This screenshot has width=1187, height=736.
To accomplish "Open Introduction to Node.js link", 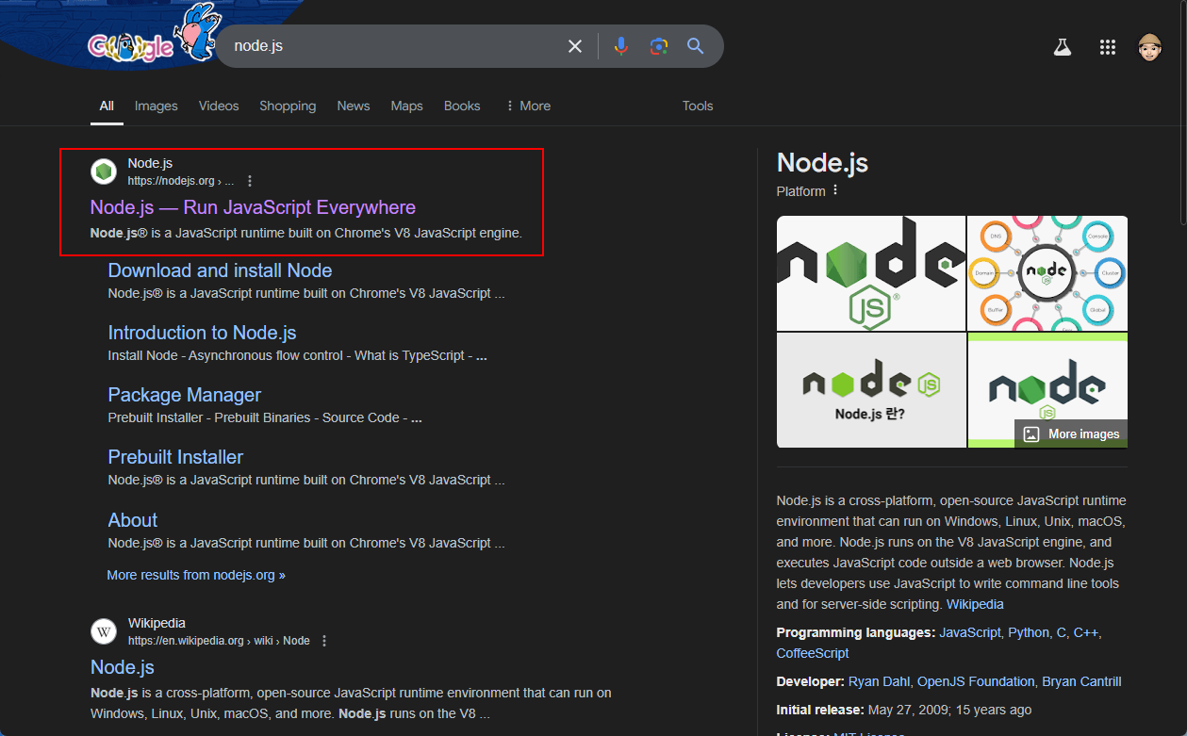I will [202, 333].
